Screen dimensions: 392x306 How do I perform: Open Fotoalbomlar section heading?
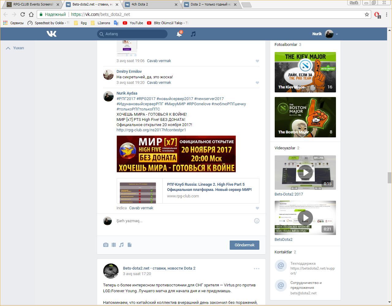pos(286,45)
